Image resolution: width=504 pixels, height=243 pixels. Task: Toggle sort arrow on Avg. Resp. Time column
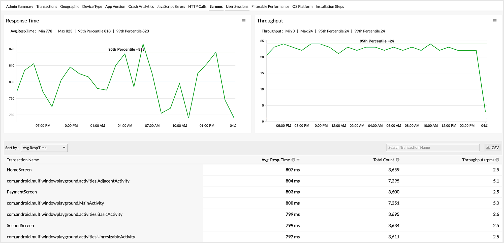(298, 160)
